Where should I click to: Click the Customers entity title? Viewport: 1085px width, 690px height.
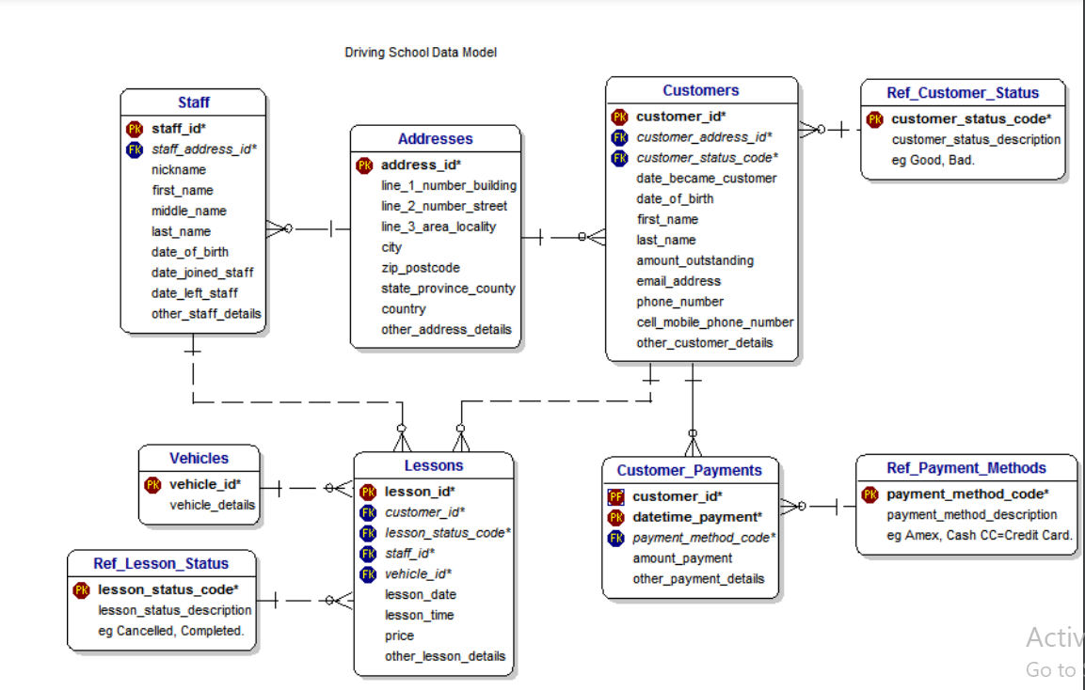(x=701, y=89)
